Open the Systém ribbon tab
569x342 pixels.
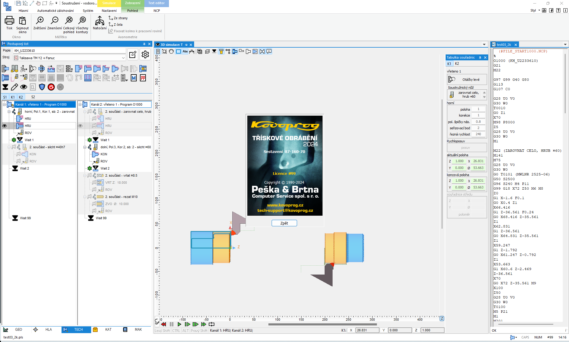(x=88, y=11)
